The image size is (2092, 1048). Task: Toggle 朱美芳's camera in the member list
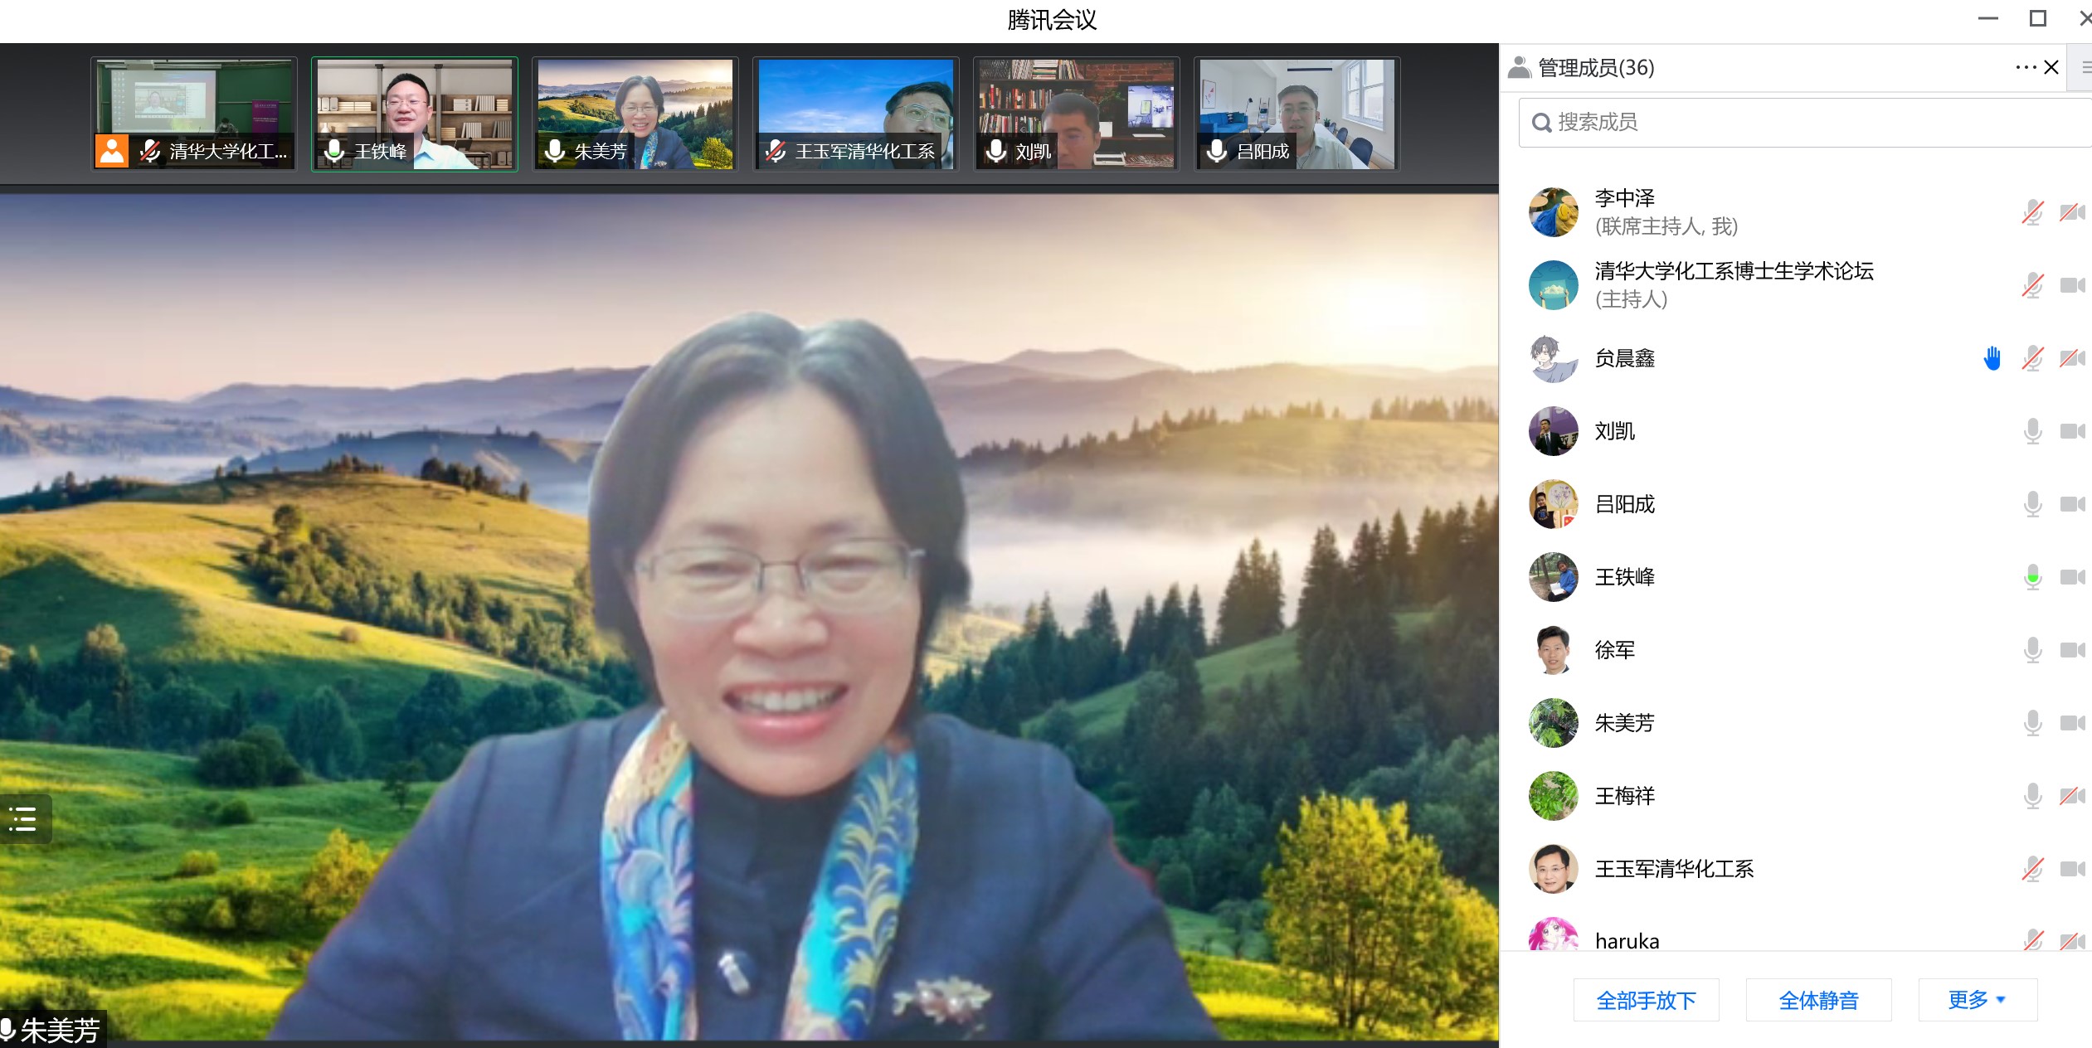(2071, 723)
